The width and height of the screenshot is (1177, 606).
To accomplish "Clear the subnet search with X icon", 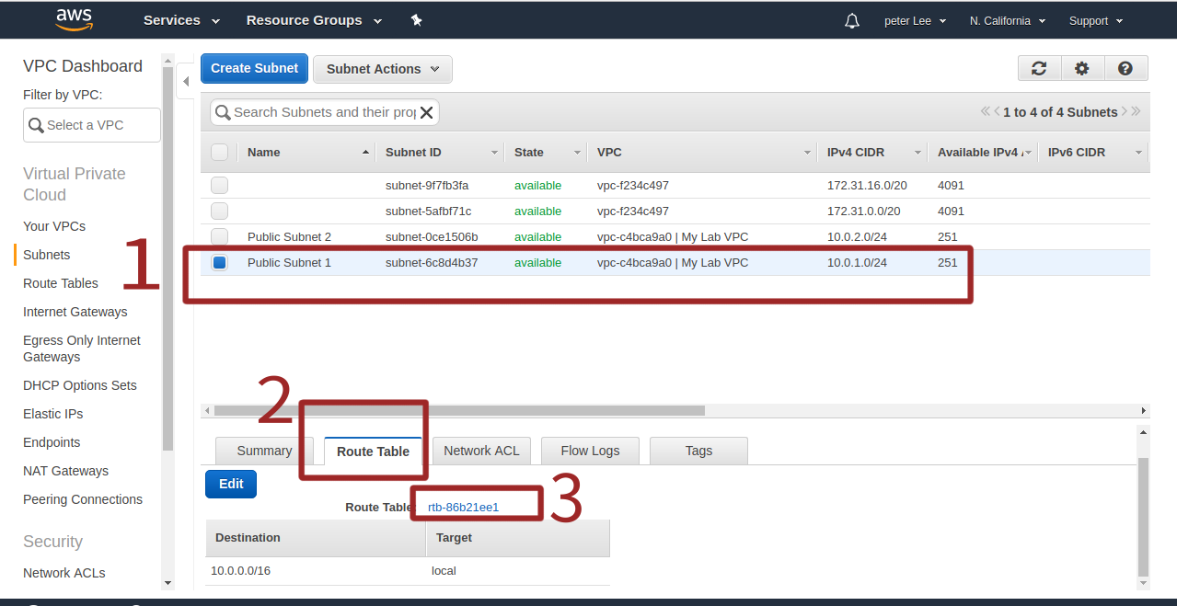I will 426,112.
